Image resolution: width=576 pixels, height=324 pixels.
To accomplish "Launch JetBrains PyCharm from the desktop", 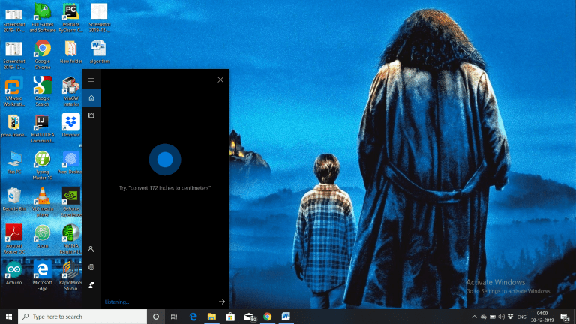I will point(71,18).
